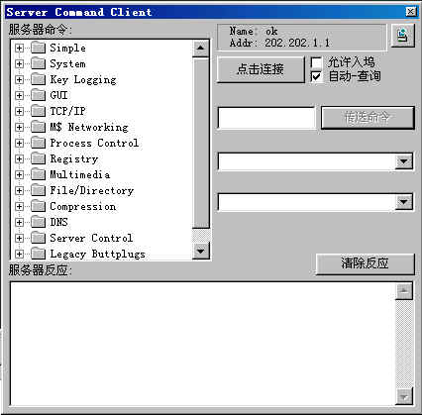Click the 点击连接 connect button
Image resolution: width=422 pixels, height=415 pixels.
tap(261, 69)
